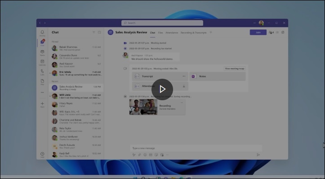Send the message with the arrow icon
This screenshot has width=325, height=179.
258,155
